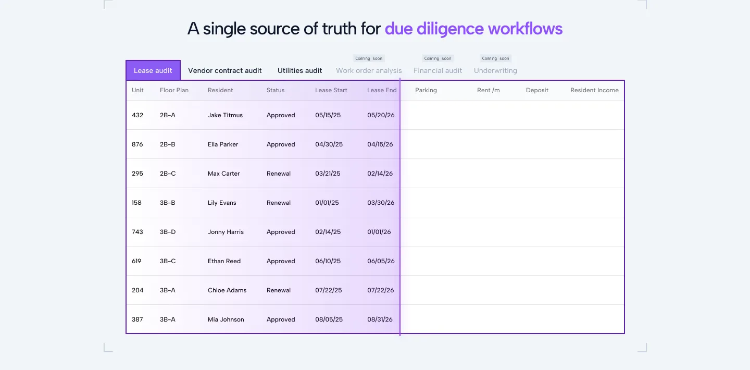The image size is (750, 370).
Task: Click Mia Johnson's Approved status
Action: [x=281, y=319]
